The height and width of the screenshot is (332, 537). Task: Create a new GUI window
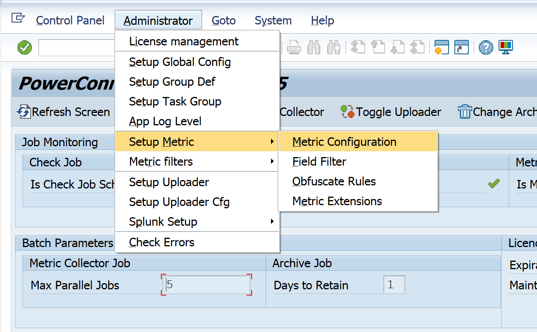point(442,48)
